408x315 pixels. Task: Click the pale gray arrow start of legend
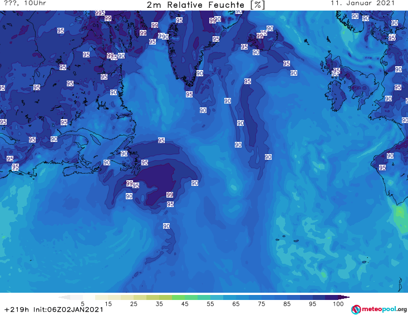(x=64, y=297)
